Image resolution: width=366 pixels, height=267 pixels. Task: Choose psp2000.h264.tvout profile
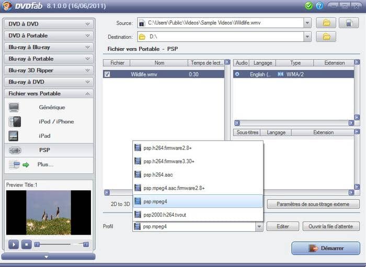coord(198,215)
